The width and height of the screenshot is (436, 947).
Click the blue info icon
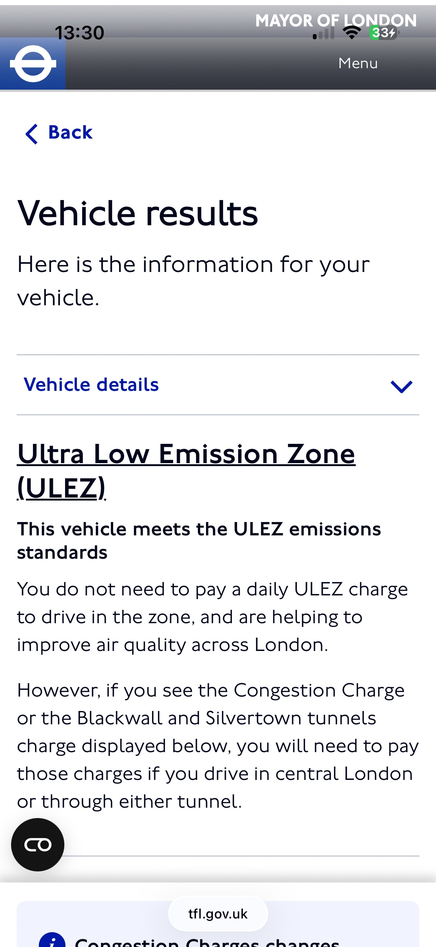[52, 941]
